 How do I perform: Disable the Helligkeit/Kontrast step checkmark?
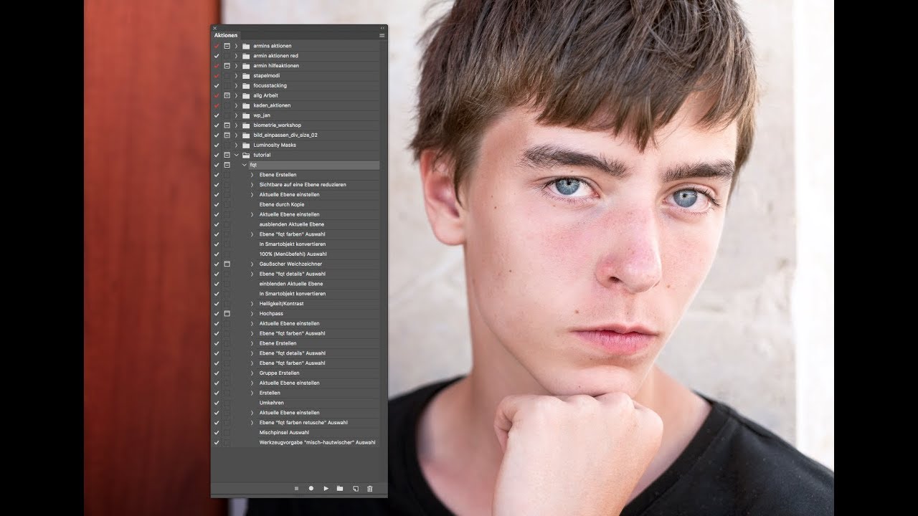point(217,304)
